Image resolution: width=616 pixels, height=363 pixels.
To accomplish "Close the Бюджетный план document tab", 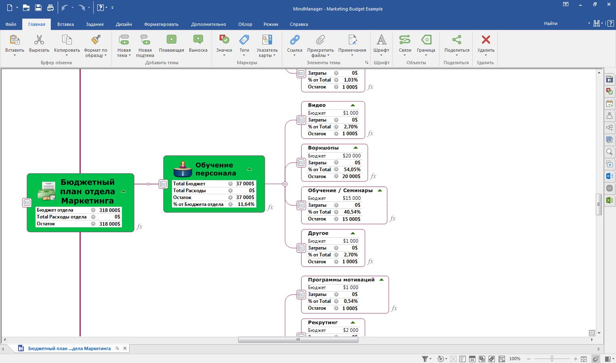I will [x=125, y=348].
